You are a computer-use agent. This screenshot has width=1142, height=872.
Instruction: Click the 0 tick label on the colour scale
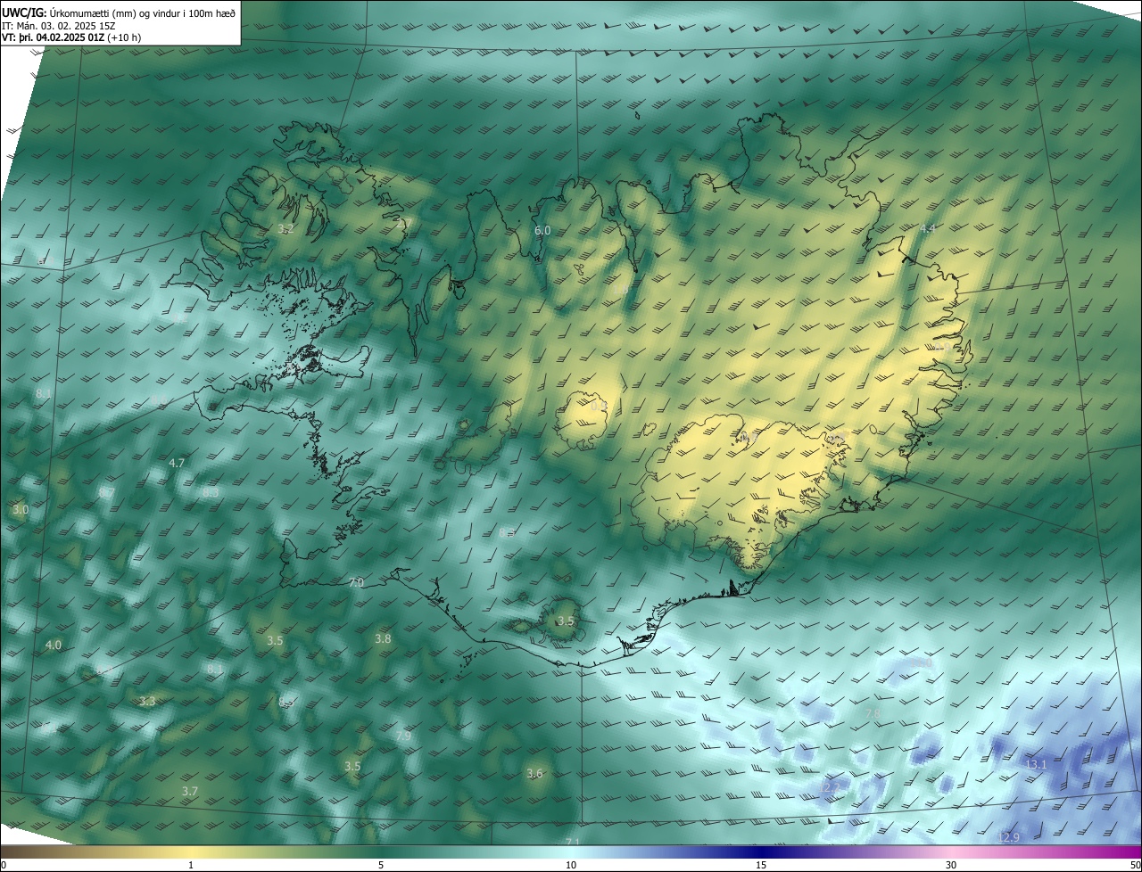point(4,865)
